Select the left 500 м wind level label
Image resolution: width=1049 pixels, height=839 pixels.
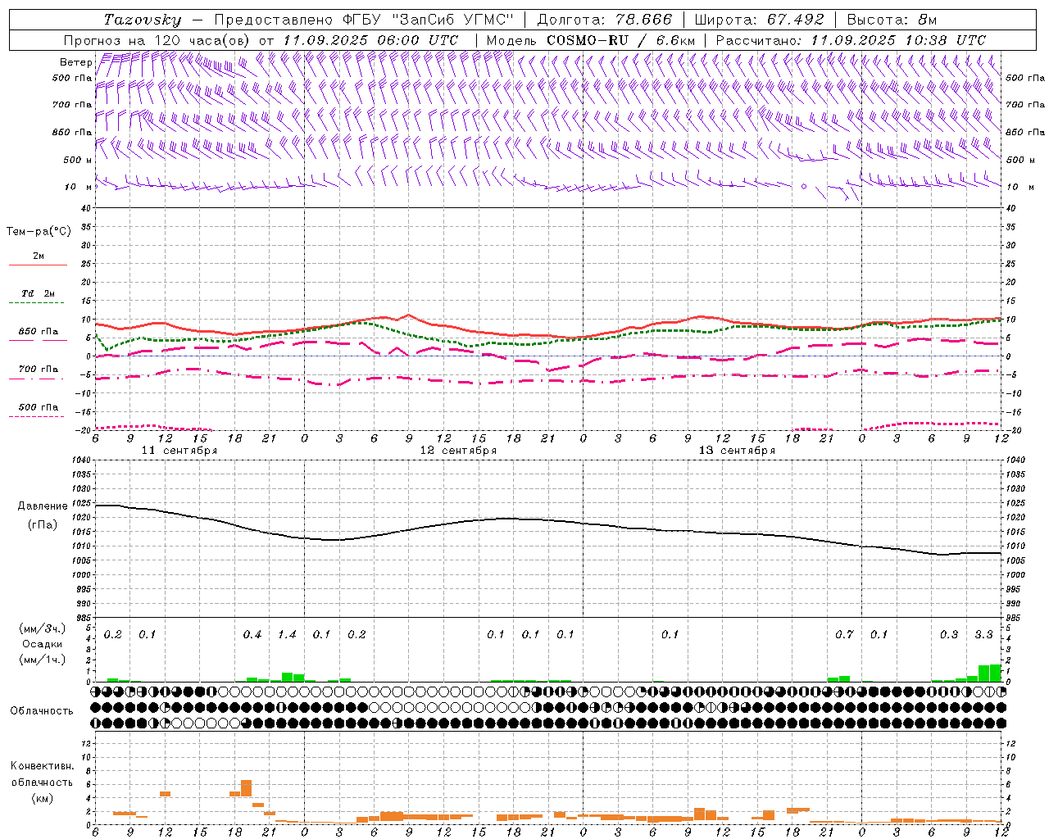[78, 160]
